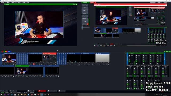Mute second audio input strip M button

point(135,76)
